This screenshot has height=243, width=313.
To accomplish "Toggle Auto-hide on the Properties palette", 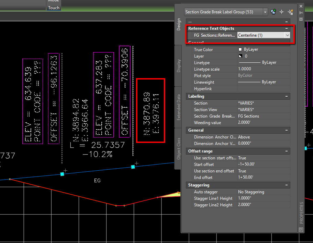I will pyautogui.click(x=301, y=12).
